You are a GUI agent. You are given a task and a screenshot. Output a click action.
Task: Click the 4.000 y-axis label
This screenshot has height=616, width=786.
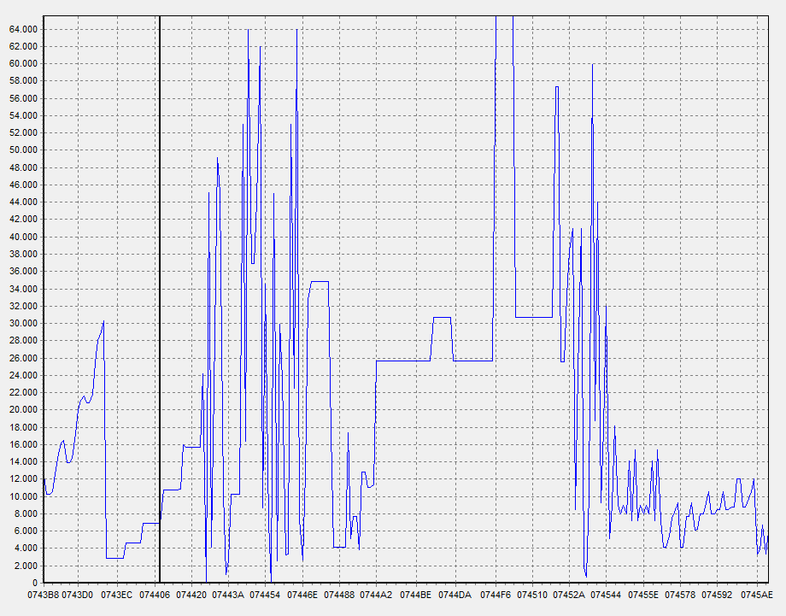click(x=25, y=549)
